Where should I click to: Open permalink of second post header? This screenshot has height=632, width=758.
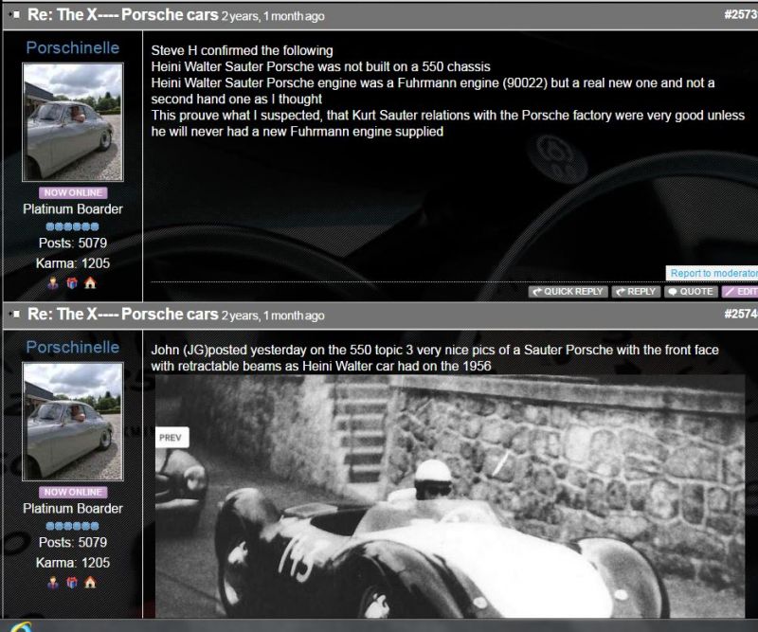pyautogui.click(x=741, y=314)
